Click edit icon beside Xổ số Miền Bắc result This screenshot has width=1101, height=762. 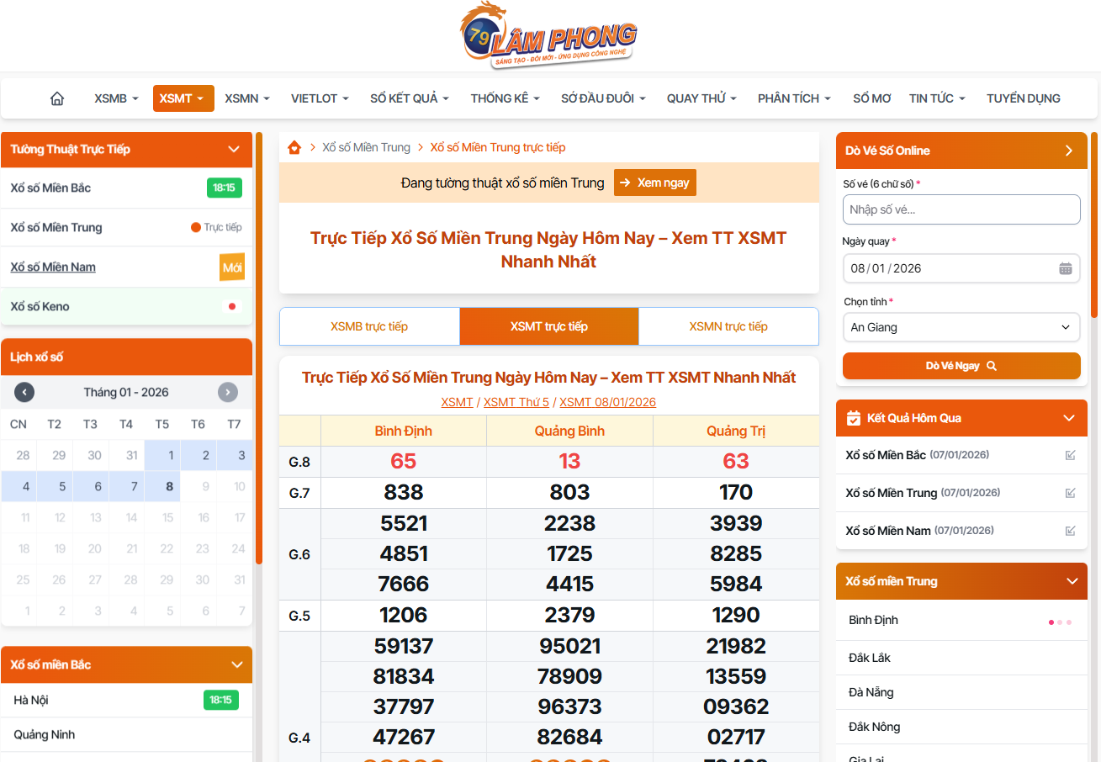[1070, 455]
